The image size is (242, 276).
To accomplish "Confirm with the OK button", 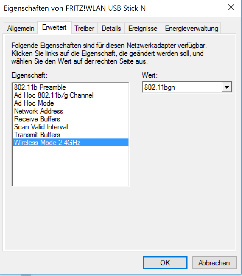I will point(165,263).
